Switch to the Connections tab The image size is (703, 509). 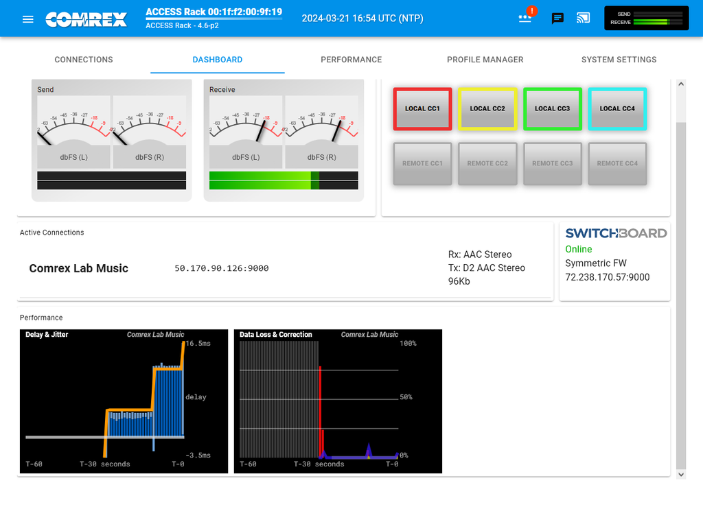[x=84, y=60]
